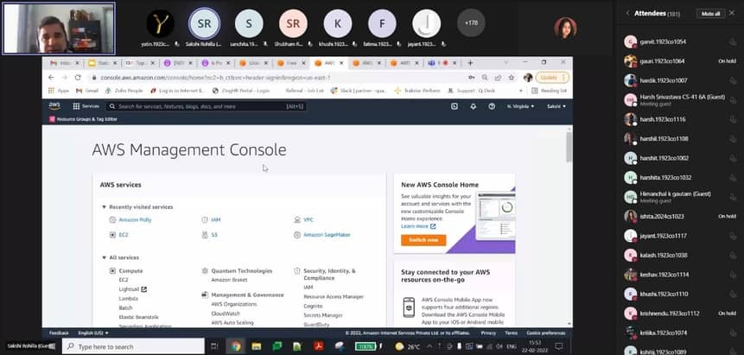
Task: Click the Resource Groups & Tag Editor icon
Action: (x=52, y=118)
